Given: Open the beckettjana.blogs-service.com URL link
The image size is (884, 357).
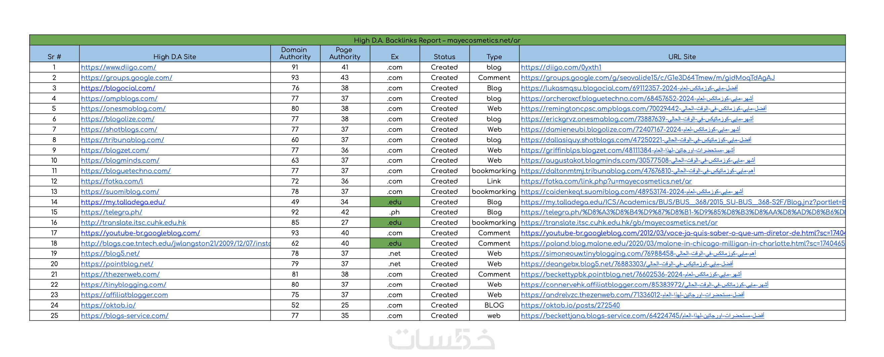Looking at the screenshot, I should click(642, 315).
